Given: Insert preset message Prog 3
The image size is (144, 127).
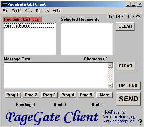Looking at the screenshot, I should coord(49,95).
